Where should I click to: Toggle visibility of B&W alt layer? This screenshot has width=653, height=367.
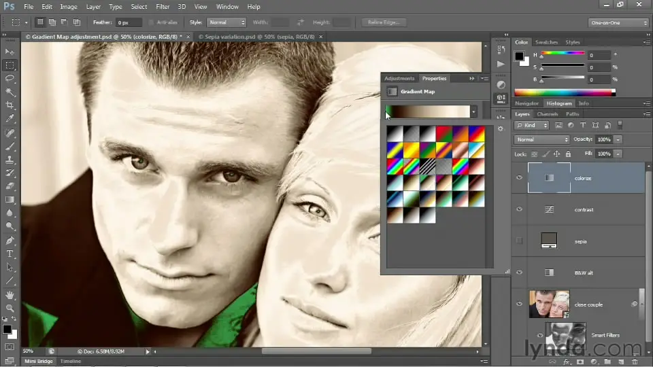coord(520,273)
